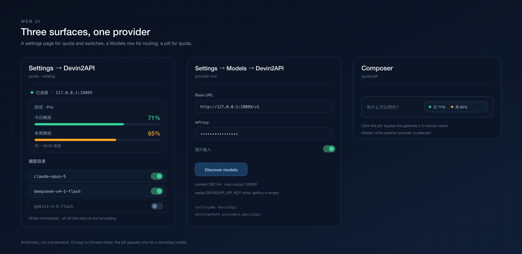
Task: Click the orange dot beside 周 65%
Action: (452, 107)
